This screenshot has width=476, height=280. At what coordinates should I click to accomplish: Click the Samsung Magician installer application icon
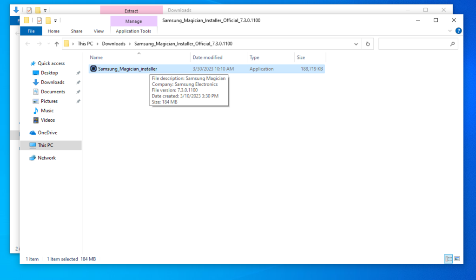pyautogui.click(x=93, y=69)
